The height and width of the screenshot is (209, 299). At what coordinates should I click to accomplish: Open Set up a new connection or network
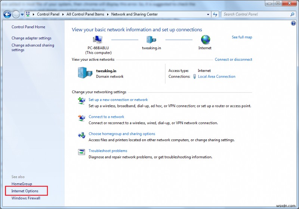[118, 100]
